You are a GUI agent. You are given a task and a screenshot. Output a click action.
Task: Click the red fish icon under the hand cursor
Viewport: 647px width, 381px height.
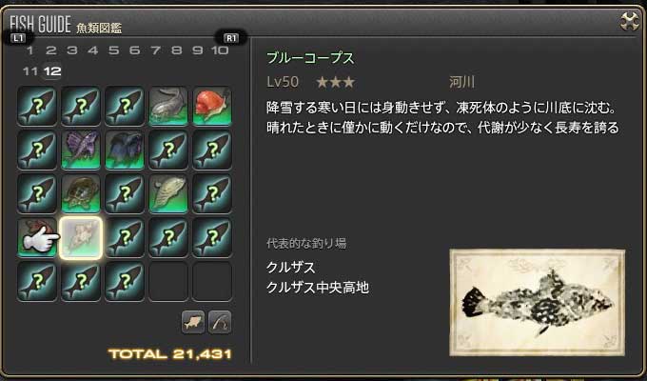(37, 237)
